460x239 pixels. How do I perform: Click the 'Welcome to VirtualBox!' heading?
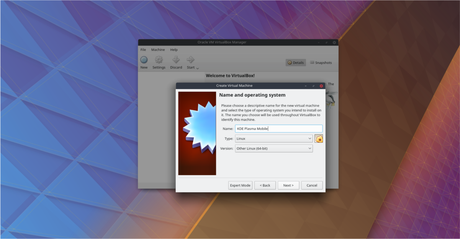click(x=230, y=76)
